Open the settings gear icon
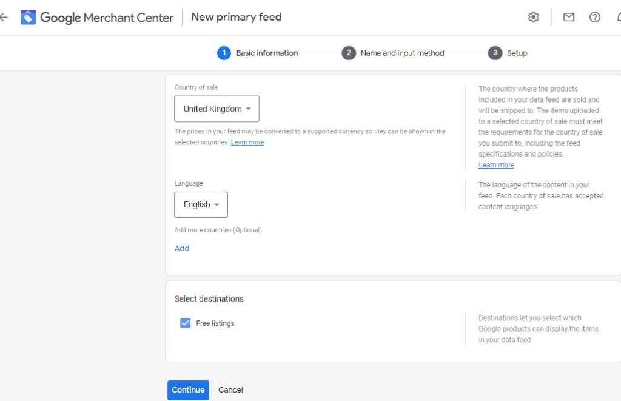The height and width of the screenshot is (401, 621). pyautogui.click(x=534, y=17)
